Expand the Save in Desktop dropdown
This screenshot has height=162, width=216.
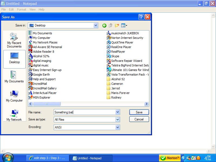tap(96, 25)
